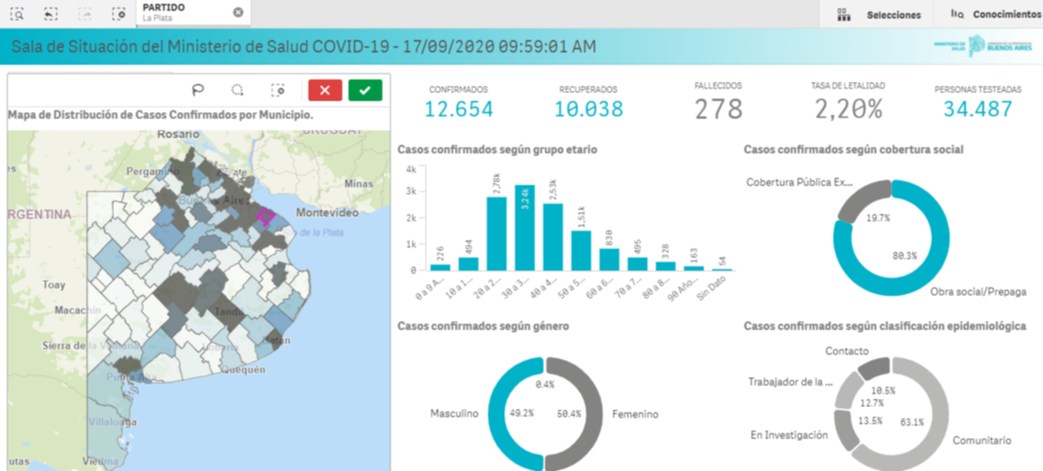Clear all selections in top toolbar
The width and height of the screenshot is (1043, 471).
118,13
